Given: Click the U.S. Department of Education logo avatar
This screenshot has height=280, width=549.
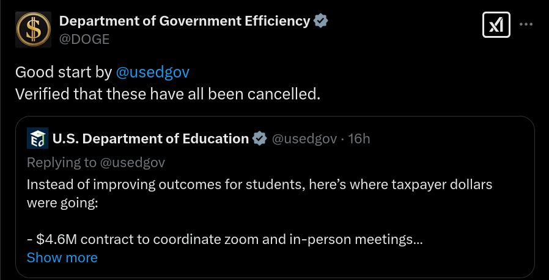Looking at the screenshot, I should click(37, 138).
